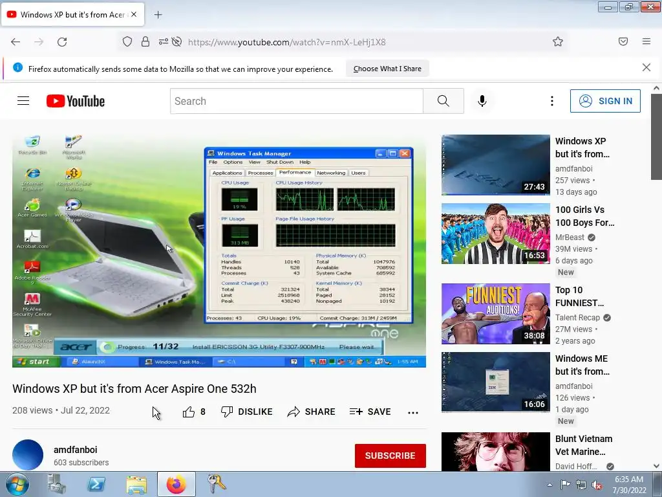Click the DISLIKE thumbs down button

pos(246,412)
